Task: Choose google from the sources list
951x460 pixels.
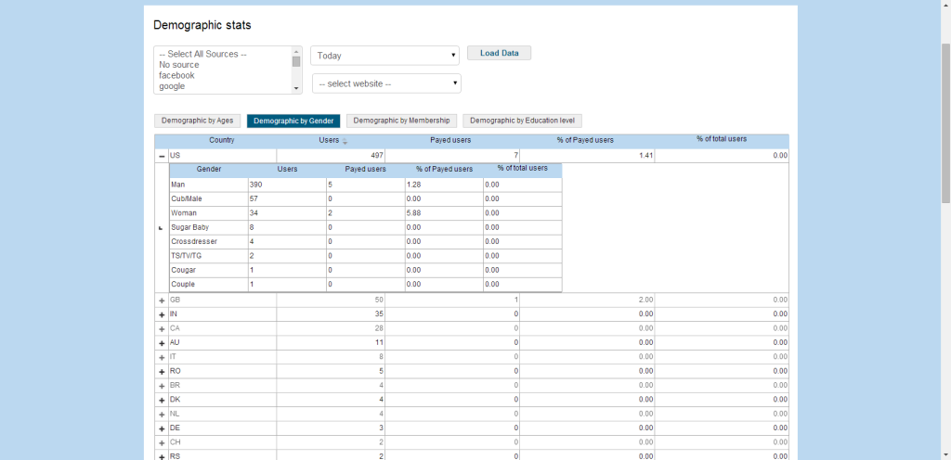Action: (172, 86)
